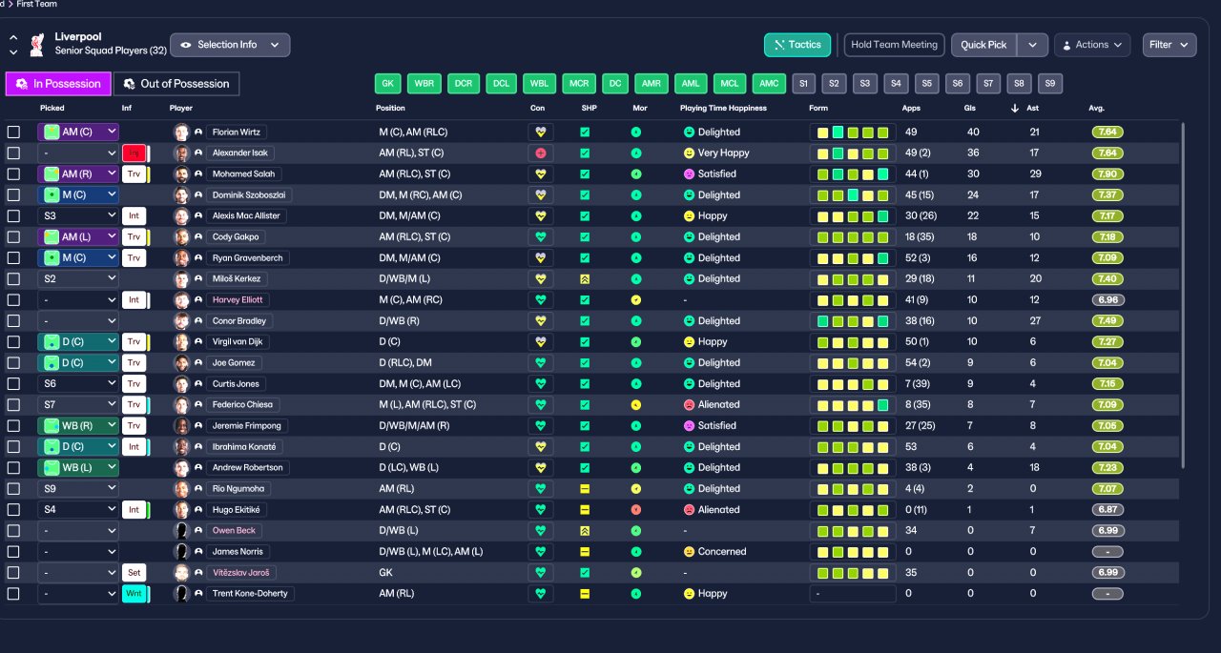This screenshot has height=653, width=1221.
Task: Tick the checkbox for Curtis Jones
Action: point(13,383)
